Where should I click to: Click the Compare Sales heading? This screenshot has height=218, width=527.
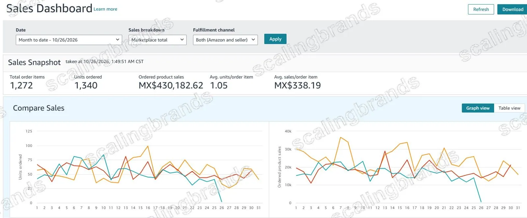(x=39, y=108)
